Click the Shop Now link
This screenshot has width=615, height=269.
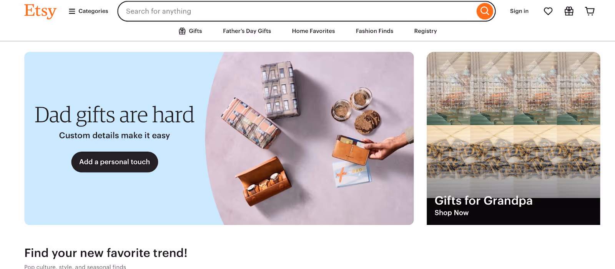coord(451,213)
